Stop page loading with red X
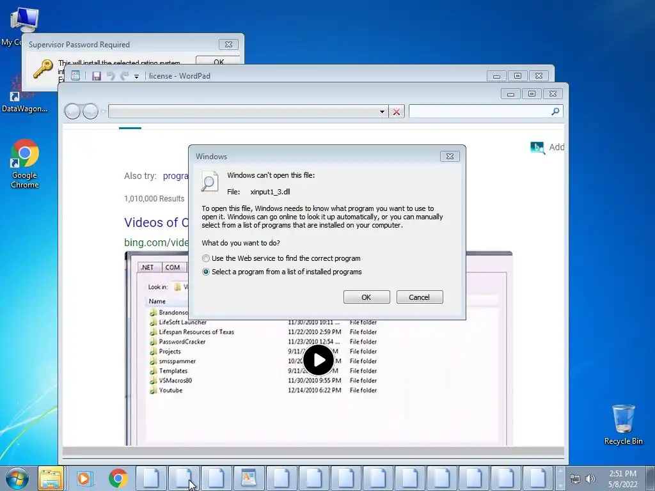 click(x=397, y=111)
